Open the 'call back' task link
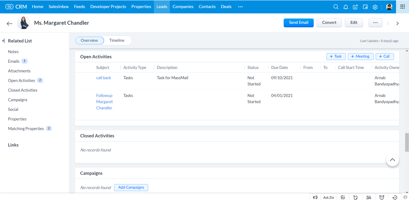This screenshot has height=200, width=409. (x=103, y=78)
